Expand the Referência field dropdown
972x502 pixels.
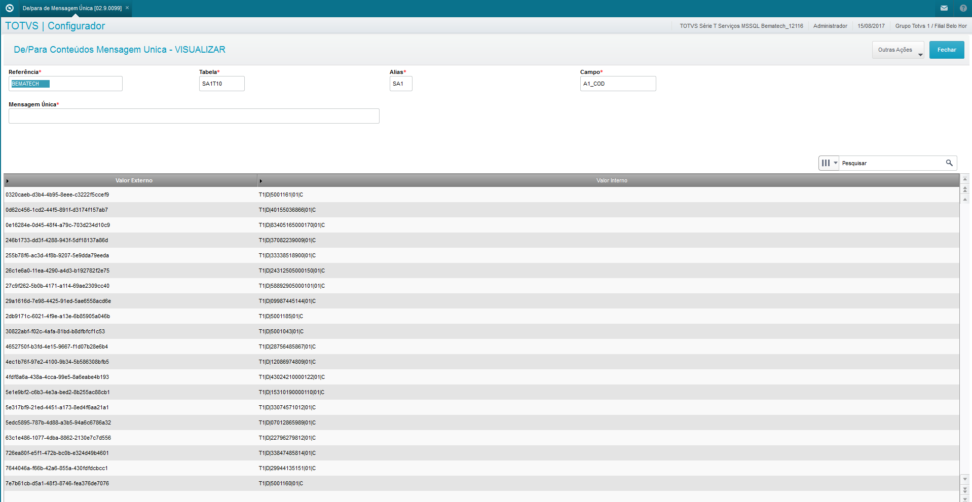coord(117,84)
